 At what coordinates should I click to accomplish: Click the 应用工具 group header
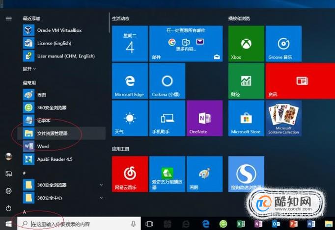click(x=120, y=149)
